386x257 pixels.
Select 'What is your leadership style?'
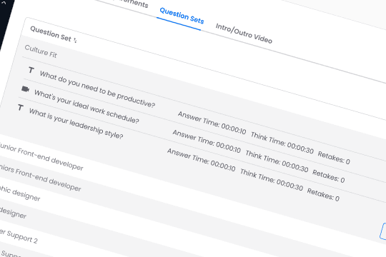[x=76, y=124]
